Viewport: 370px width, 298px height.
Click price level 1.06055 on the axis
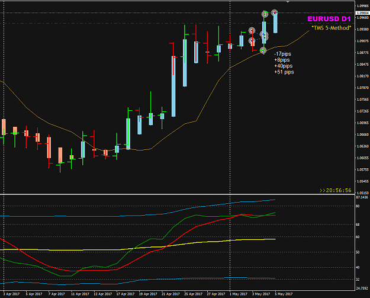[x=363, y=158]
